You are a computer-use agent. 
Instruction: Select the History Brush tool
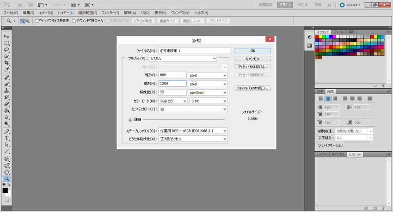(6, 97)
